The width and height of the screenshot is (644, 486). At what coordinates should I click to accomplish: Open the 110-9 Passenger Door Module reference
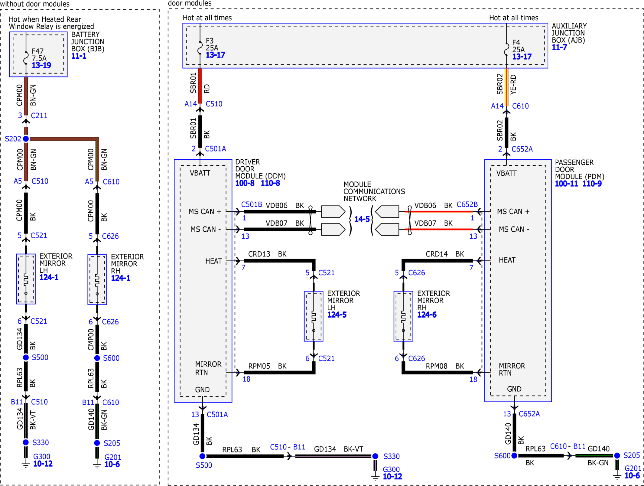tap(592, 184)
